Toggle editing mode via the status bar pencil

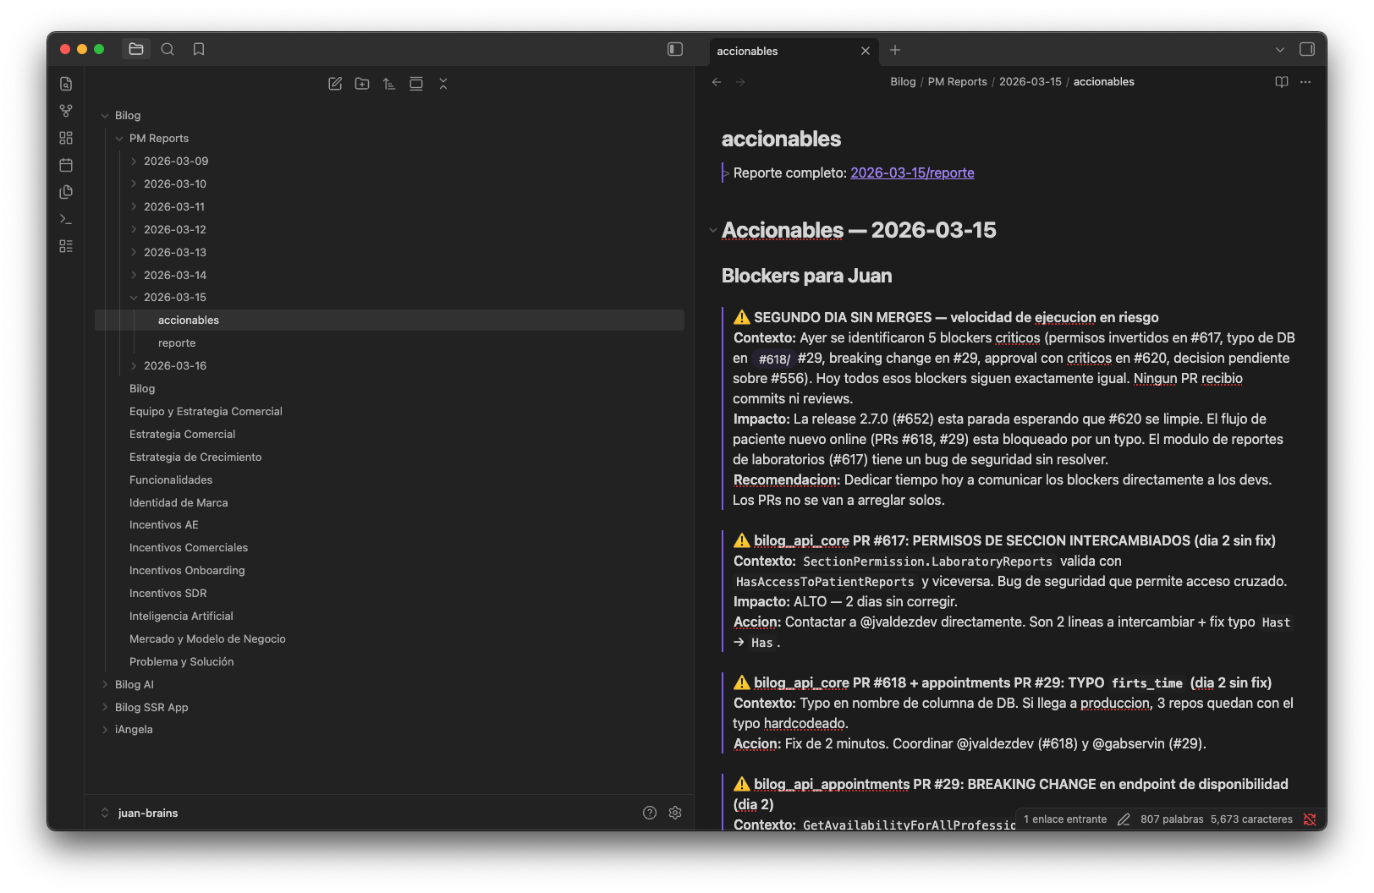(1124, 819)
